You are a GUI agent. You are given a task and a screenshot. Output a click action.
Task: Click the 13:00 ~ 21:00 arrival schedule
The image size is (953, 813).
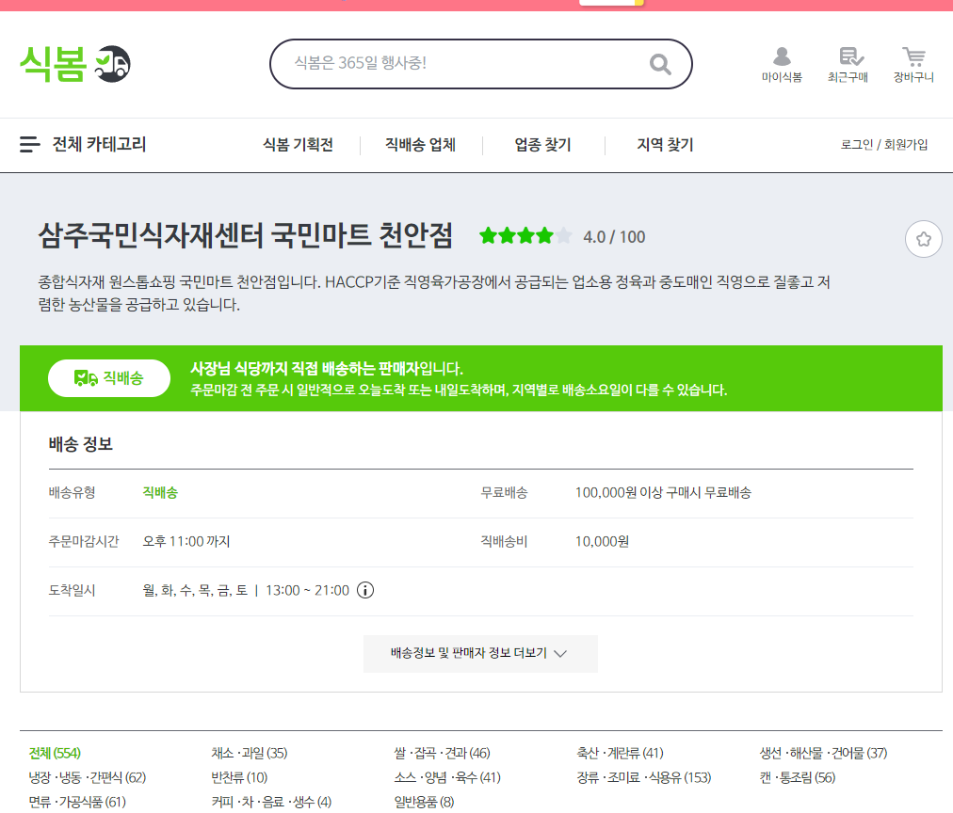coord(307,590)
